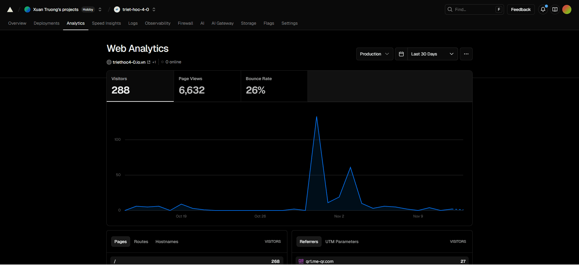Expand the Production environment dropdown
Image resolution: width=579 pixels, height=265 pixels.
click(375, 54)
